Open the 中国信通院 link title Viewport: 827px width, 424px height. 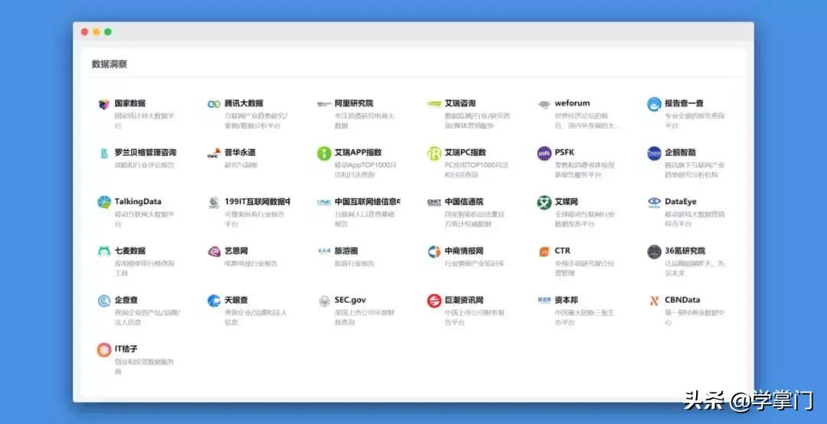(x=463, y=201)
